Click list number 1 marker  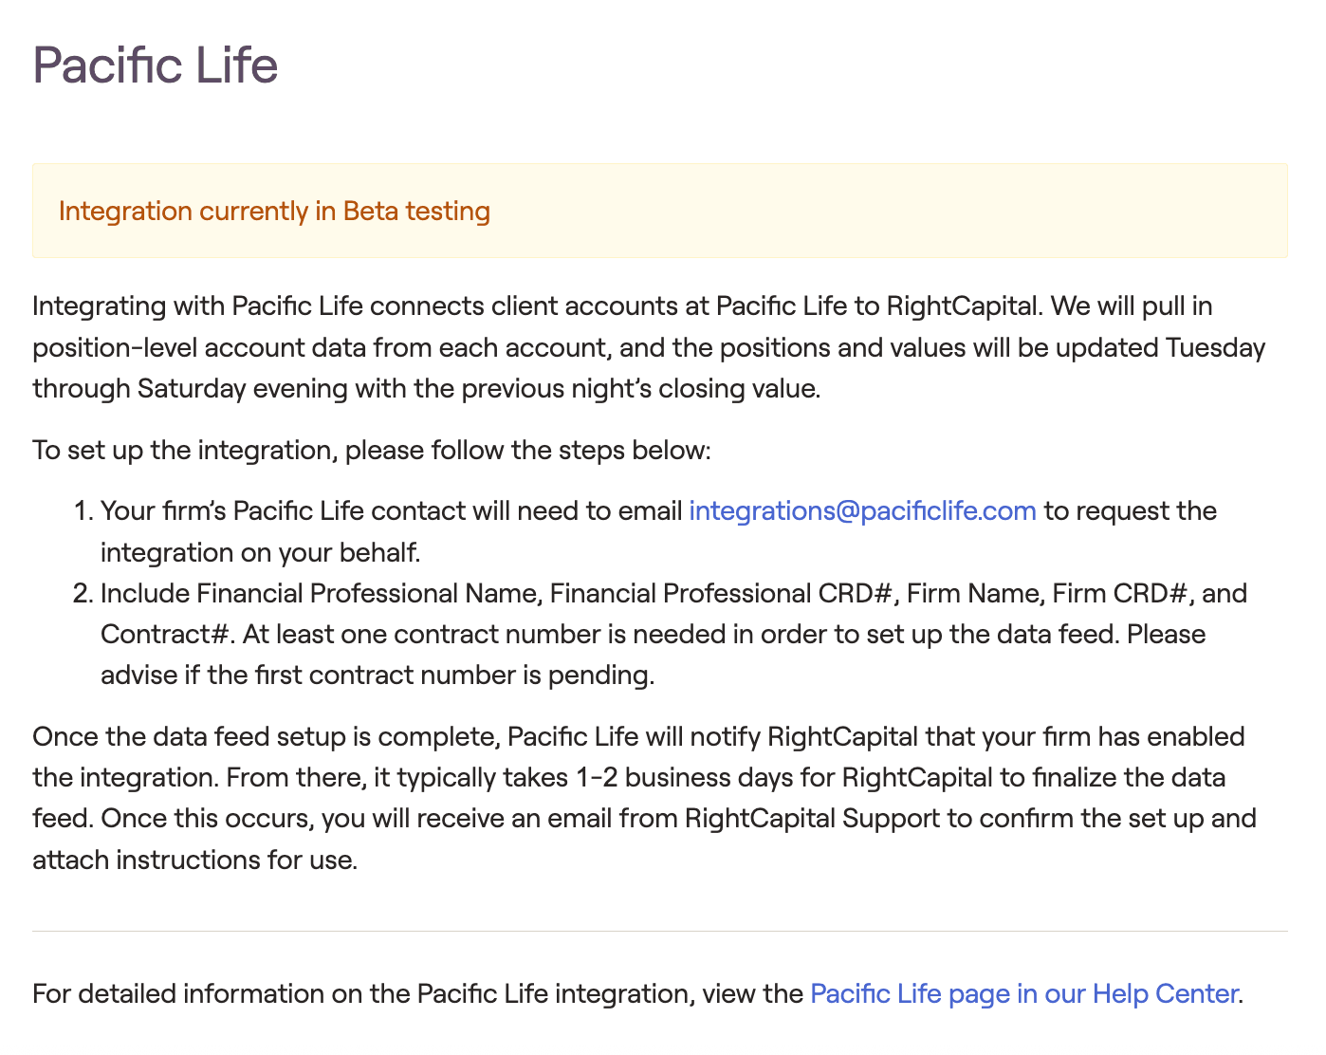81,511
